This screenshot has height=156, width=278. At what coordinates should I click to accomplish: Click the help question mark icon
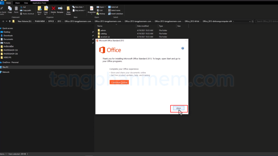(x=183, y=48)
